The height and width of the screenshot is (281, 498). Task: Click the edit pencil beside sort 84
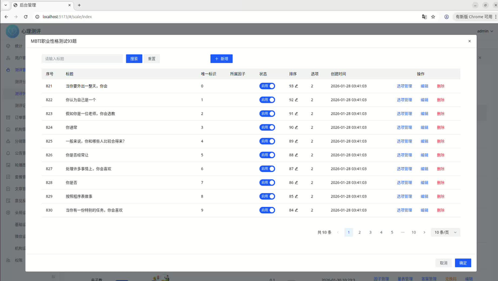click(x=296, y=210)
